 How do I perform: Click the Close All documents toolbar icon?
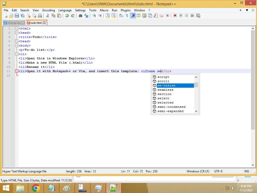coord(34,16)
